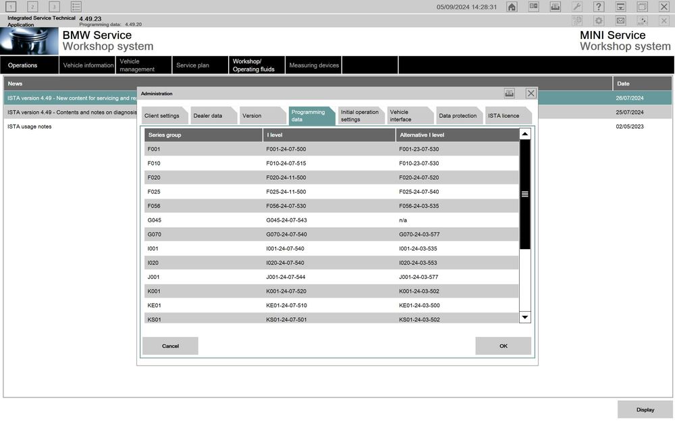Screen dimensions: 675x421
Task: Click the news date 02/05/2023
Action: tap(629, 127)
